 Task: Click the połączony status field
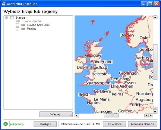(x=20, y=124)
